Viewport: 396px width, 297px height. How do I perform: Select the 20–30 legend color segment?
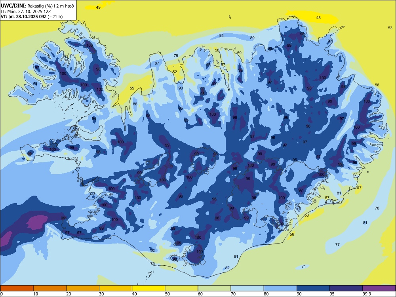tap(83, 288)
